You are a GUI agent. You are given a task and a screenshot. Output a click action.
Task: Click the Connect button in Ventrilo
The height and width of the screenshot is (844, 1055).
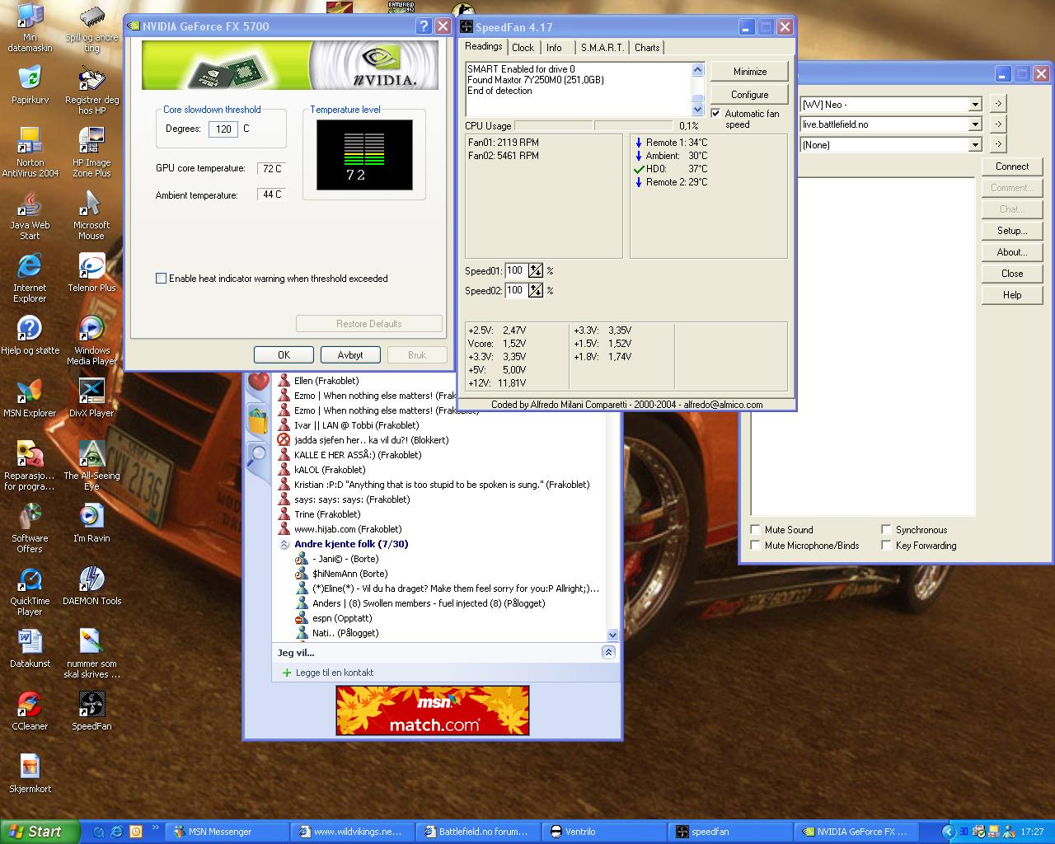pos(1012,166)
